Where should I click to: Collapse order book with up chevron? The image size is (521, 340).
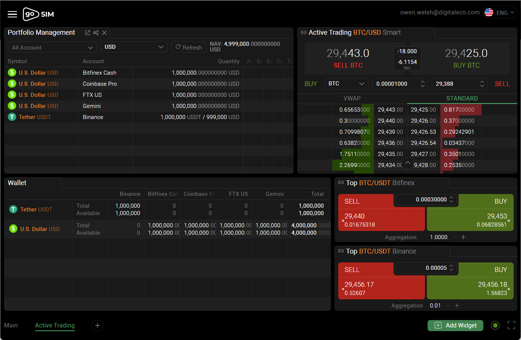coord(407,163)
